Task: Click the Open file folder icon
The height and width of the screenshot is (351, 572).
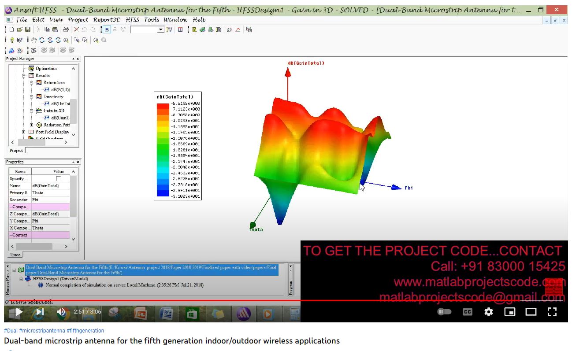Action: click(20, 30)
